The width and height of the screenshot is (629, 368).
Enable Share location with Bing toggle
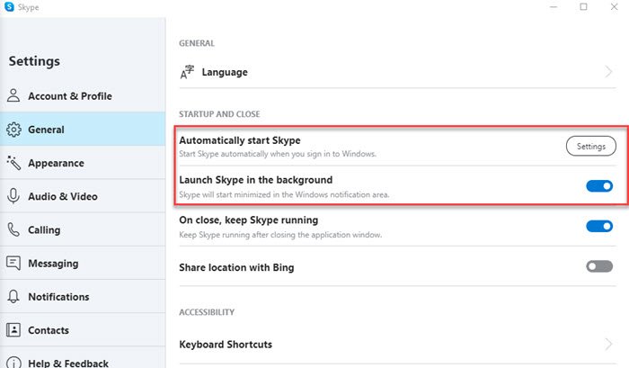pyautogui.click(x=598, y=267)
